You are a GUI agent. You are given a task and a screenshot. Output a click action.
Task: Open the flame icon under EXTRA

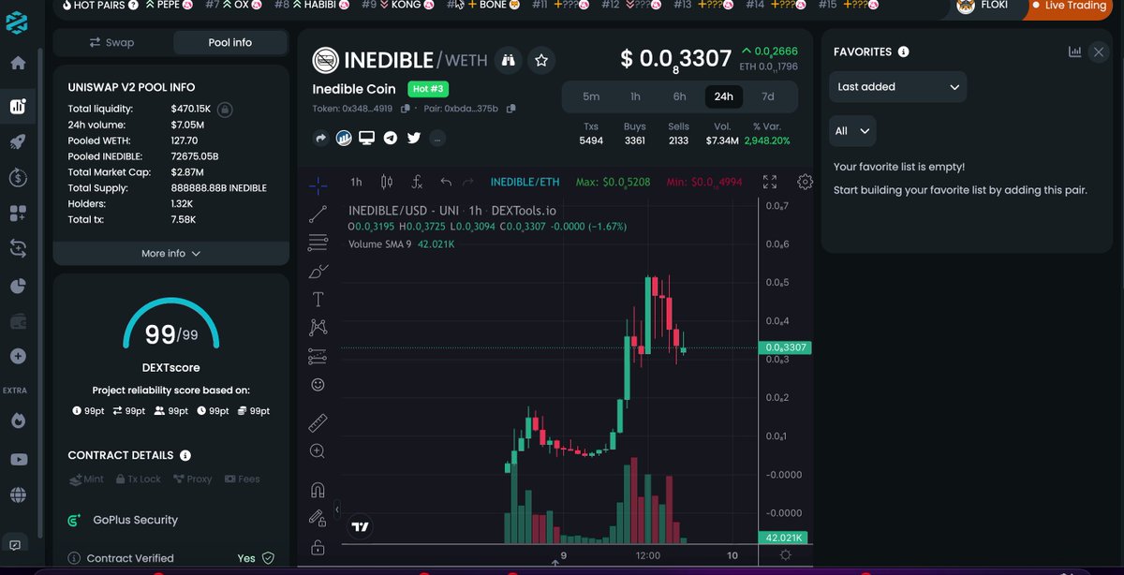tap(18, 420)
